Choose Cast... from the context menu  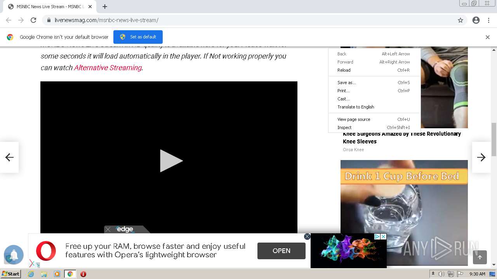tap(374, 99)
